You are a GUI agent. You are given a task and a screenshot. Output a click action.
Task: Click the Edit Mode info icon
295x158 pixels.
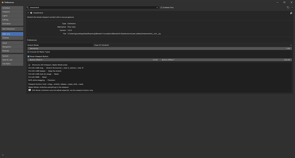pyautogui.click(x=30, y=90)
